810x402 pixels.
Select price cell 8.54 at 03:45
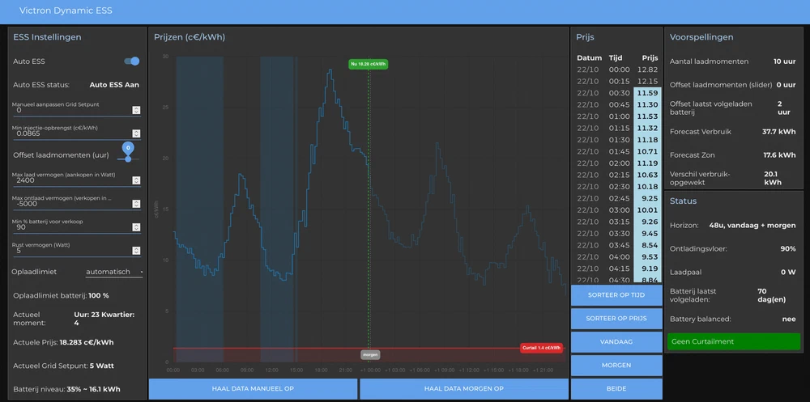coord(647,246)
